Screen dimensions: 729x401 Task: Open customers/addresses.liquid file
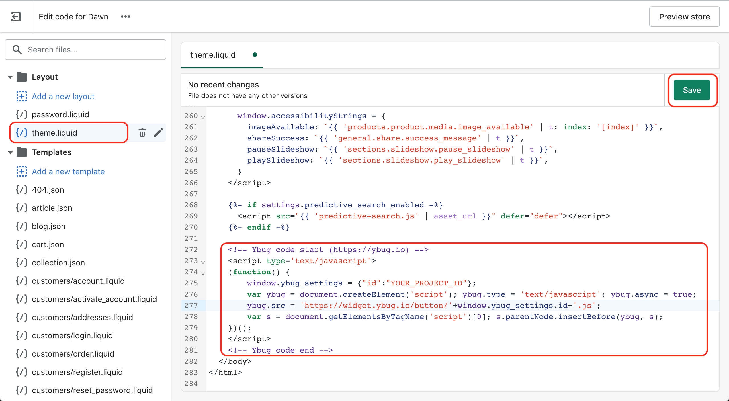click(82, 317)
